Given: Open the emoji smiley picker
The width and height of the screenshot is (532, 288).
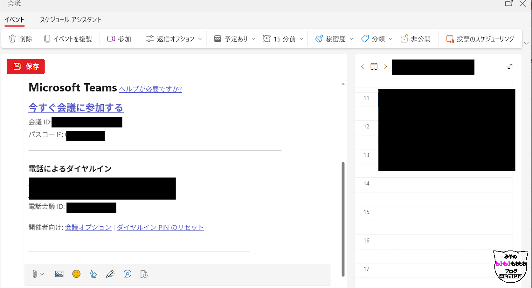Looking at the screenshot, I should [76, 274].
